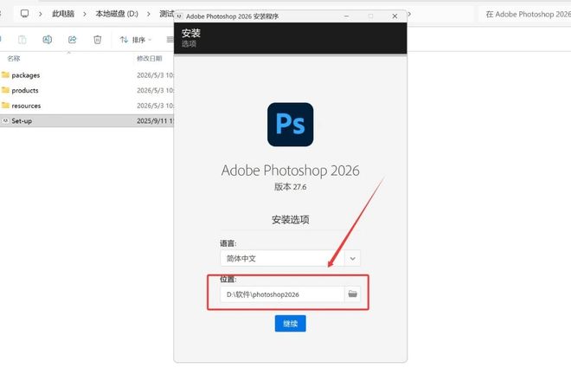571x368 pixels.
Task: Click the 版本 27.6 version text
Action: click(x=290, y=186)
